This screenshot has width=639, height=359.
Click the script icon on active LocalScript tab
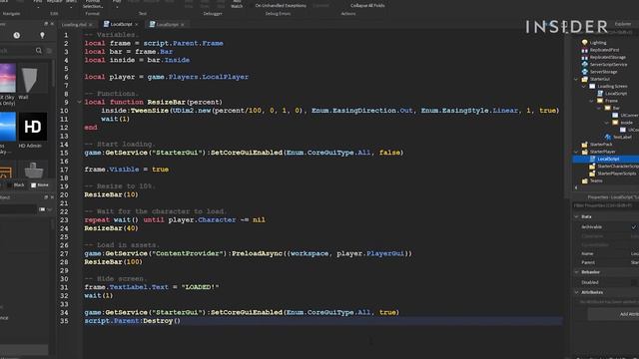(x=107, y=24)
